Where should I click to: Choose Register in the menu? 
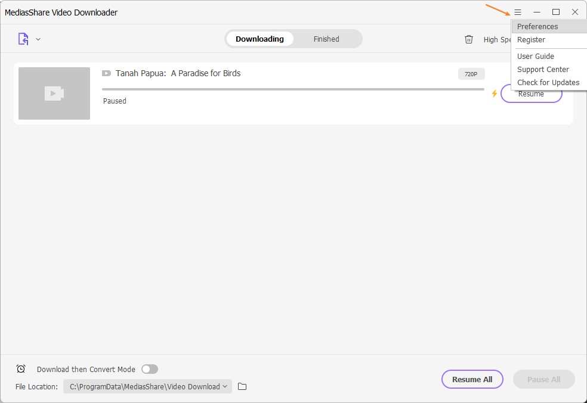tap(531, 40)
